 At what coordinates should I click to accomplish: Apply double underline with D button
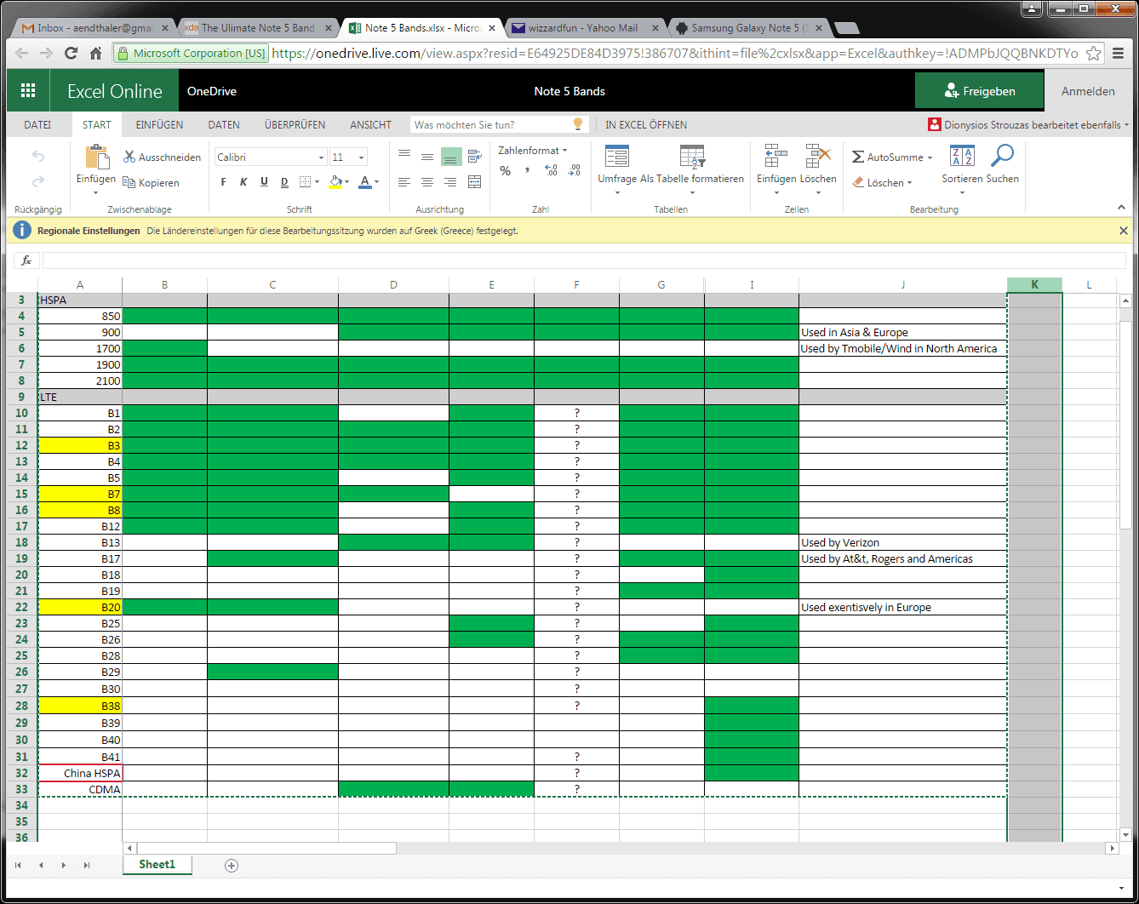[x=284, y=182]
